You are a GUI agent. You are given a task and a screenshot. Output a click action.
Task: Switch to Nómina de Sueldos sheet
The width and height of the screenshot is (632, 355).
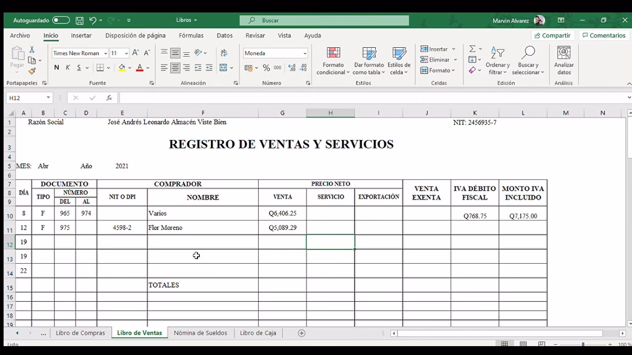tap(200, 333)
